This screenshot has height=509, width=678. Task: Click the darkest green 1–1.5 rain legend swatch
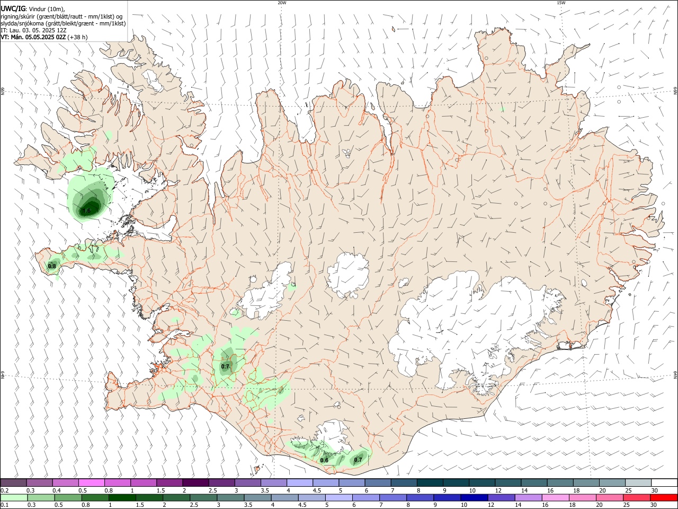[x=122, y=498]
